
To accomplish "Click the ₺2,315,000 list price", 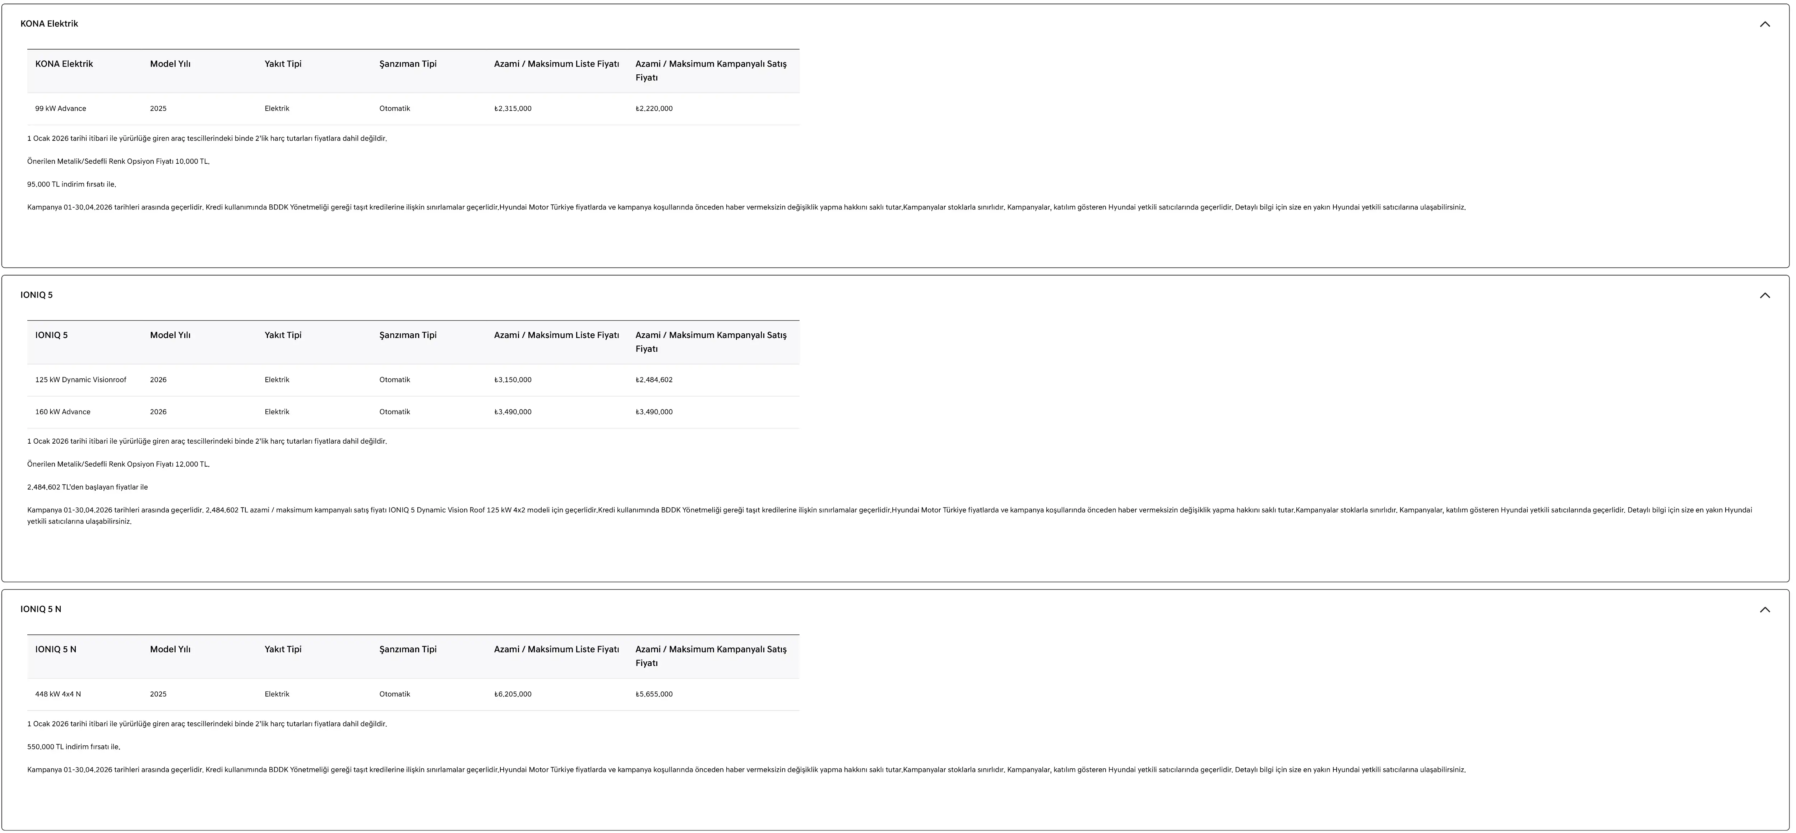I will coord(513,109).
